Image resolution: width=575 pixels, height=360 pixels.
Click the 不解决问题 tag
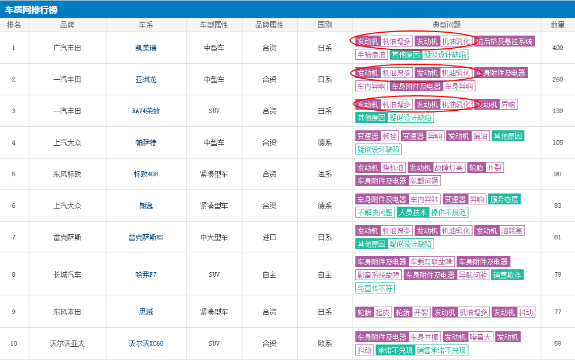pos(375,212)
